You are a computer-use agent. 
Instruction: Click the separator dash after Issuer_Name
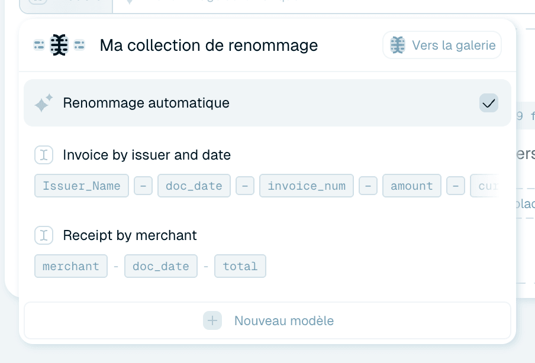tap(143, 186)
